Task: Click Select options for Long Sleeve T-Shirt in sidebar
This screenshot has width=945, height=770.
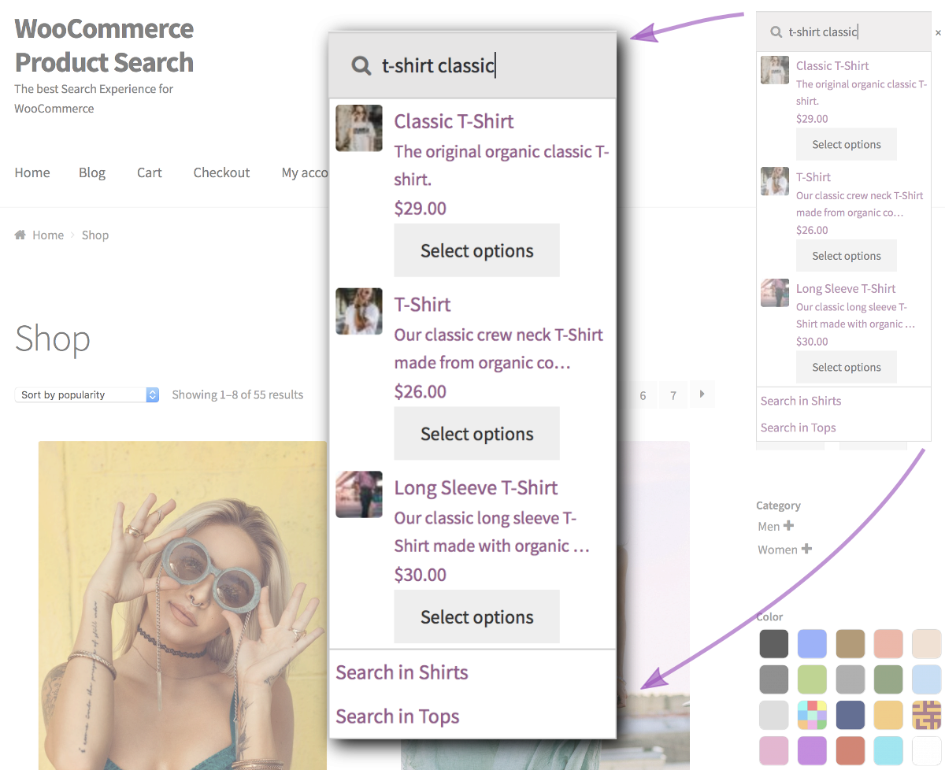Action: pyautogui.click(x=846, y=367)
